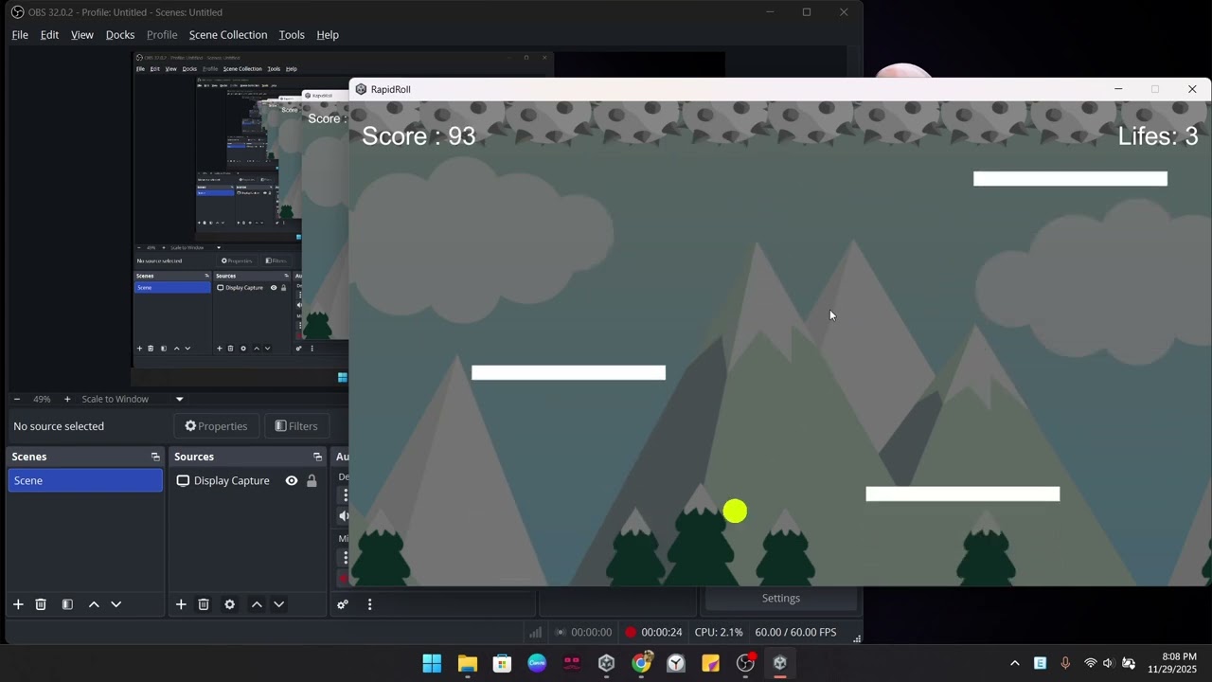This screenshot has height=682, width=1212.
Task: Zoom out the preview with the minus button
Action: pyautogui.click(x=16, y=399)
